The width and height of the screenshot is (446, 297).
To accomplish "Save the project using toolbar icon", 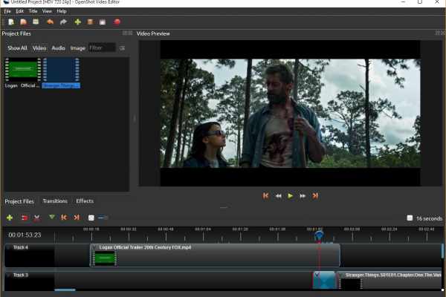I will [36, 22].
